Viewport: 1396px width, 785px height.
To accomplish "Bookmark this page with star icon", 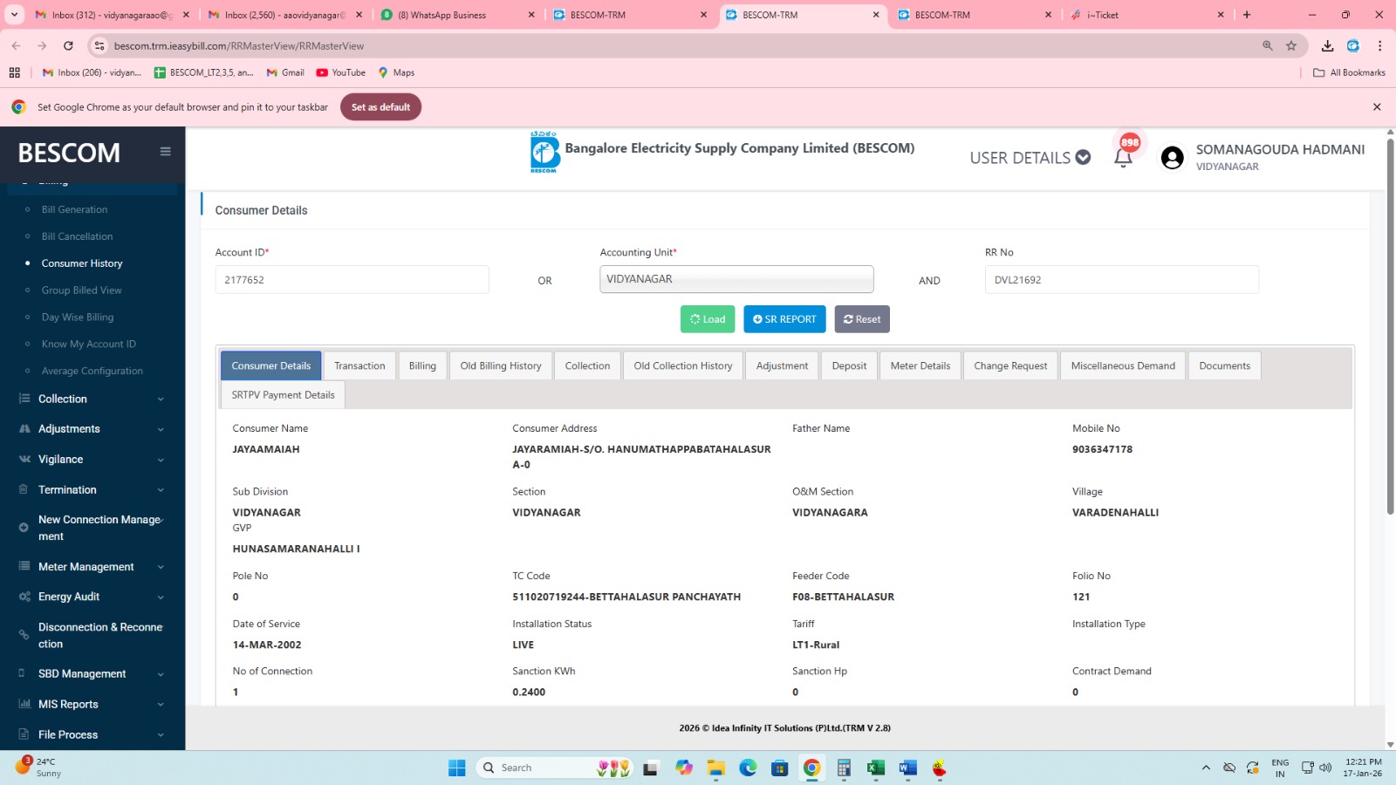I will point(1291,45).
